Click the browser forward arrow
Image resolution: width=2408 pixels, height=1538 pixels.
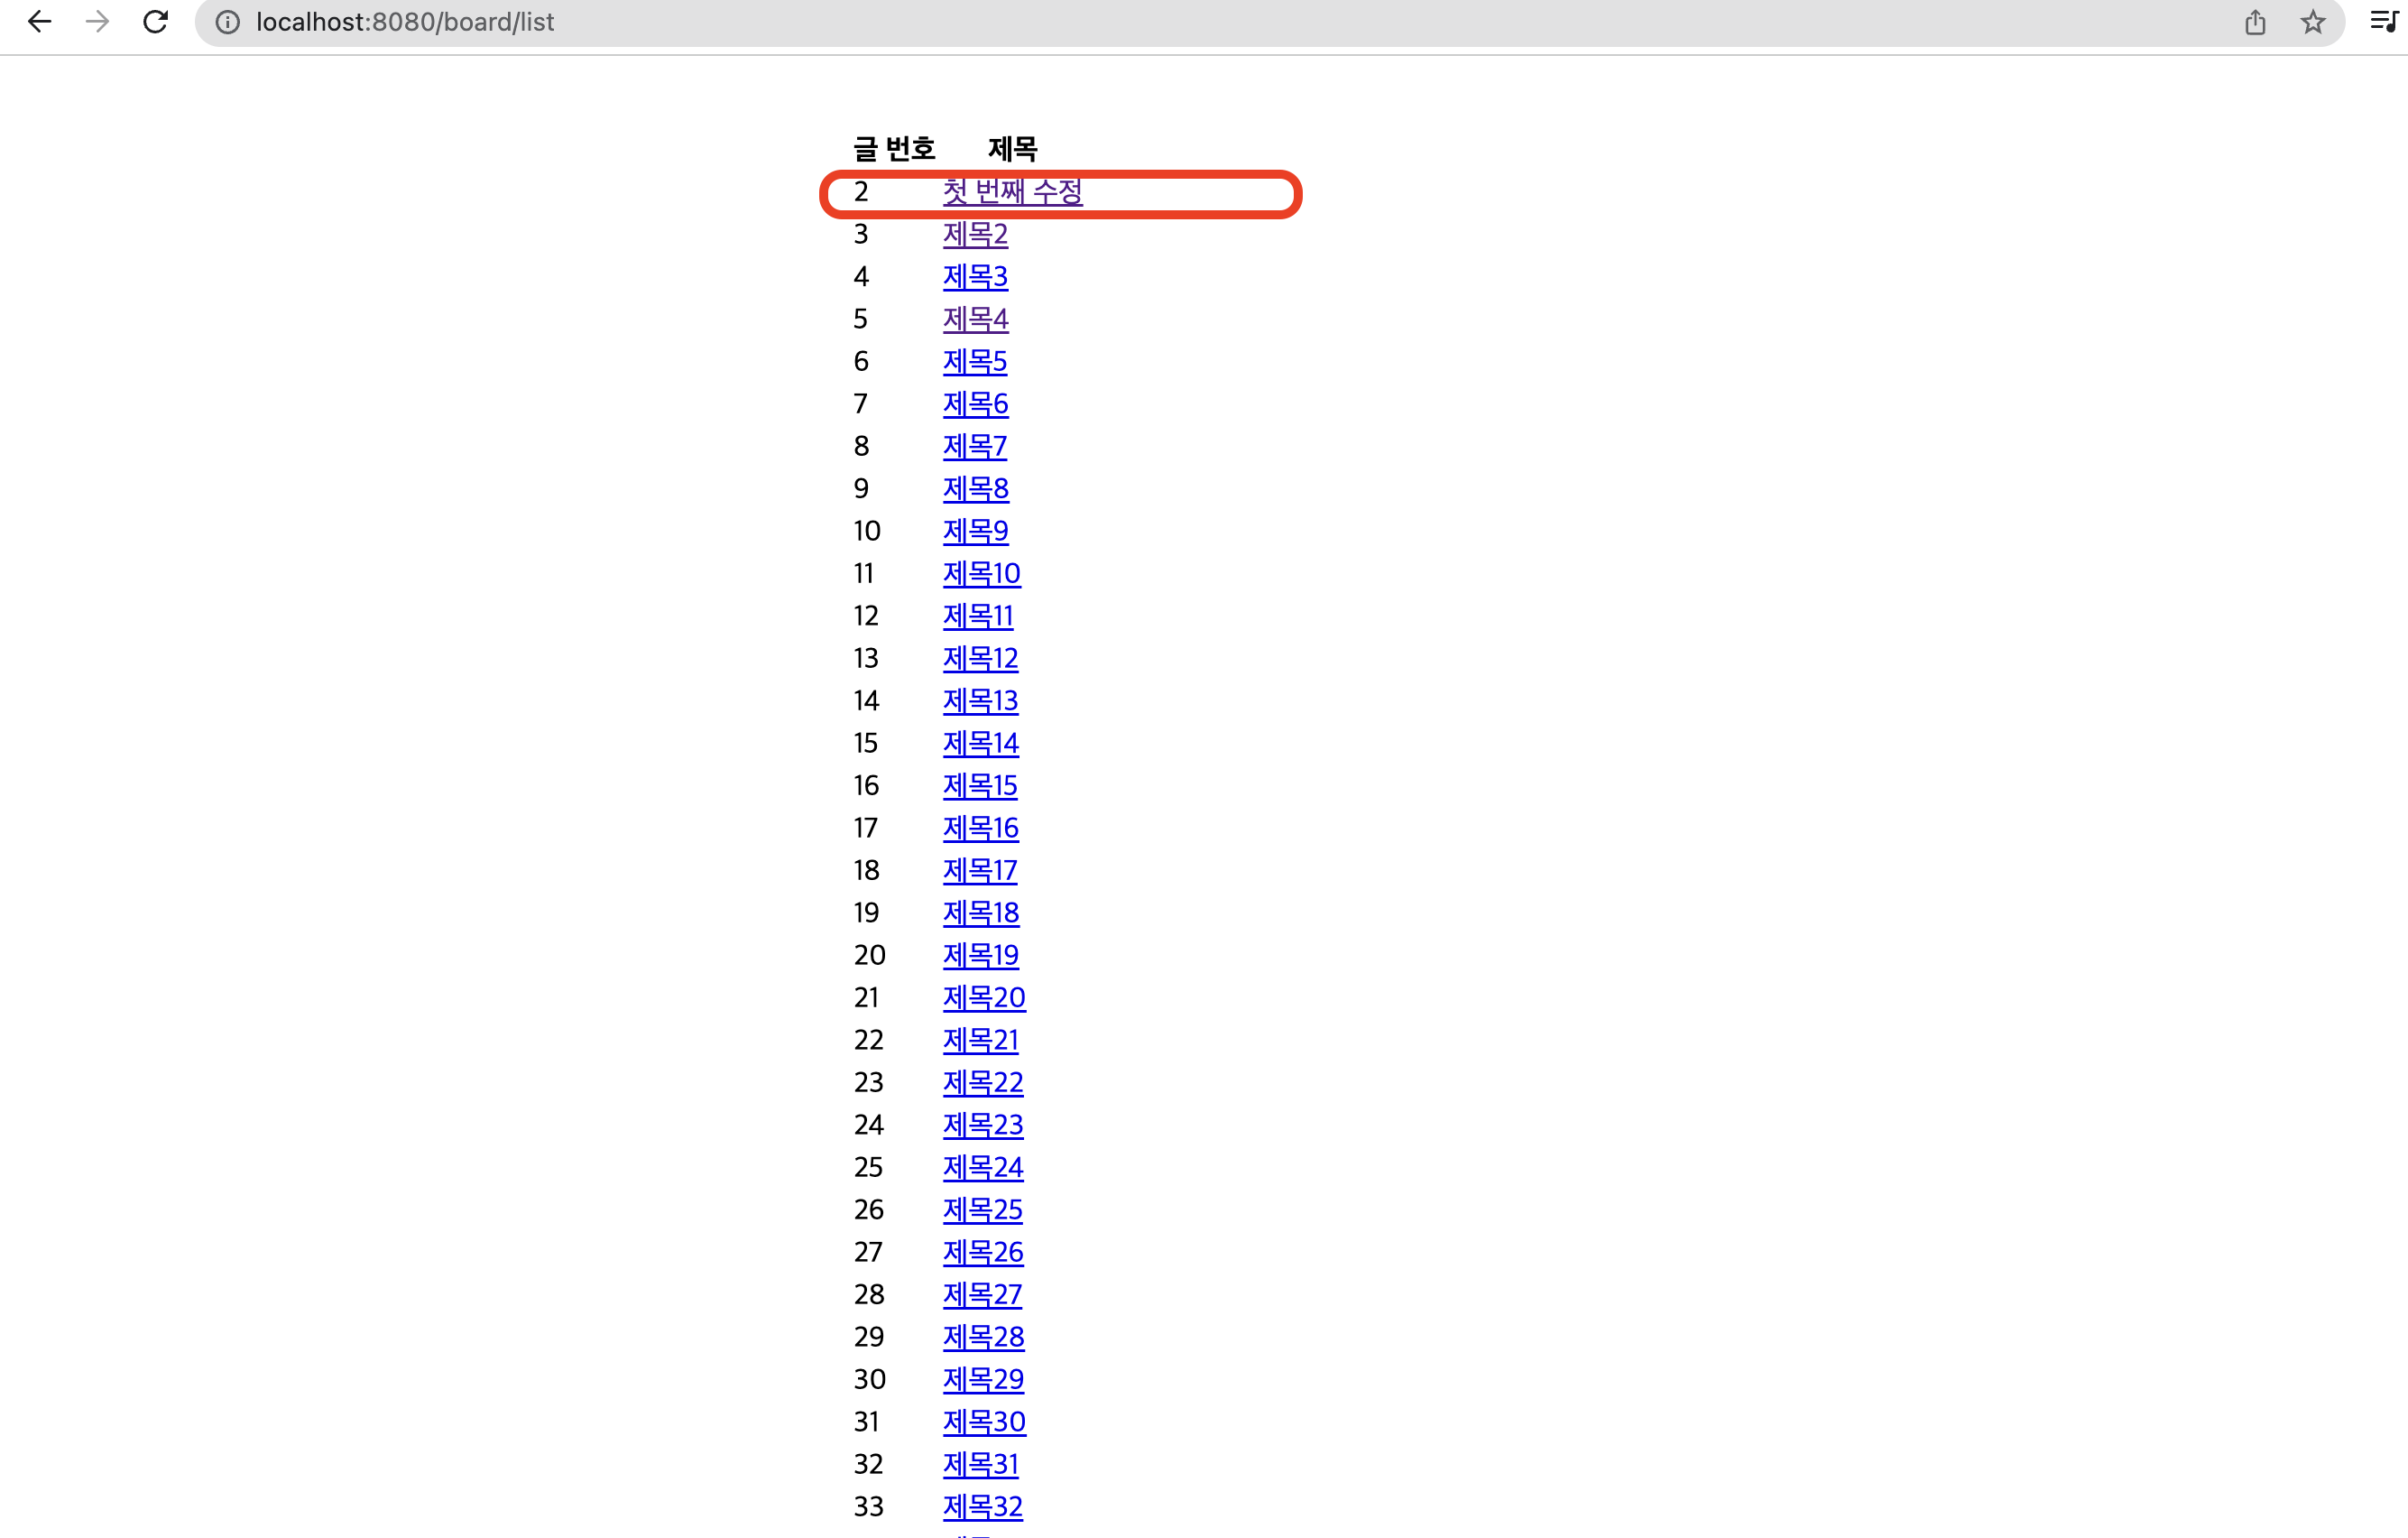97,22
